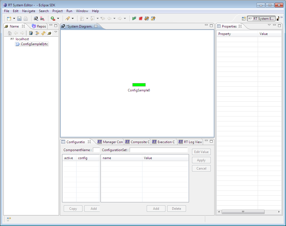Click the Cancel button
286x226 pixels.
pos(201,168)
